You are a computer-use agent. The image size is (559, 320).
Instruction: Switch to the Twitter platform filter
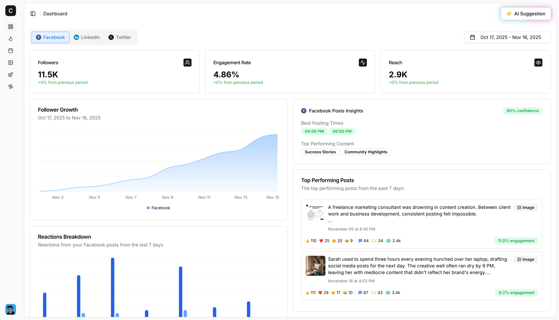pyautogui.click(x=120, y=37)
